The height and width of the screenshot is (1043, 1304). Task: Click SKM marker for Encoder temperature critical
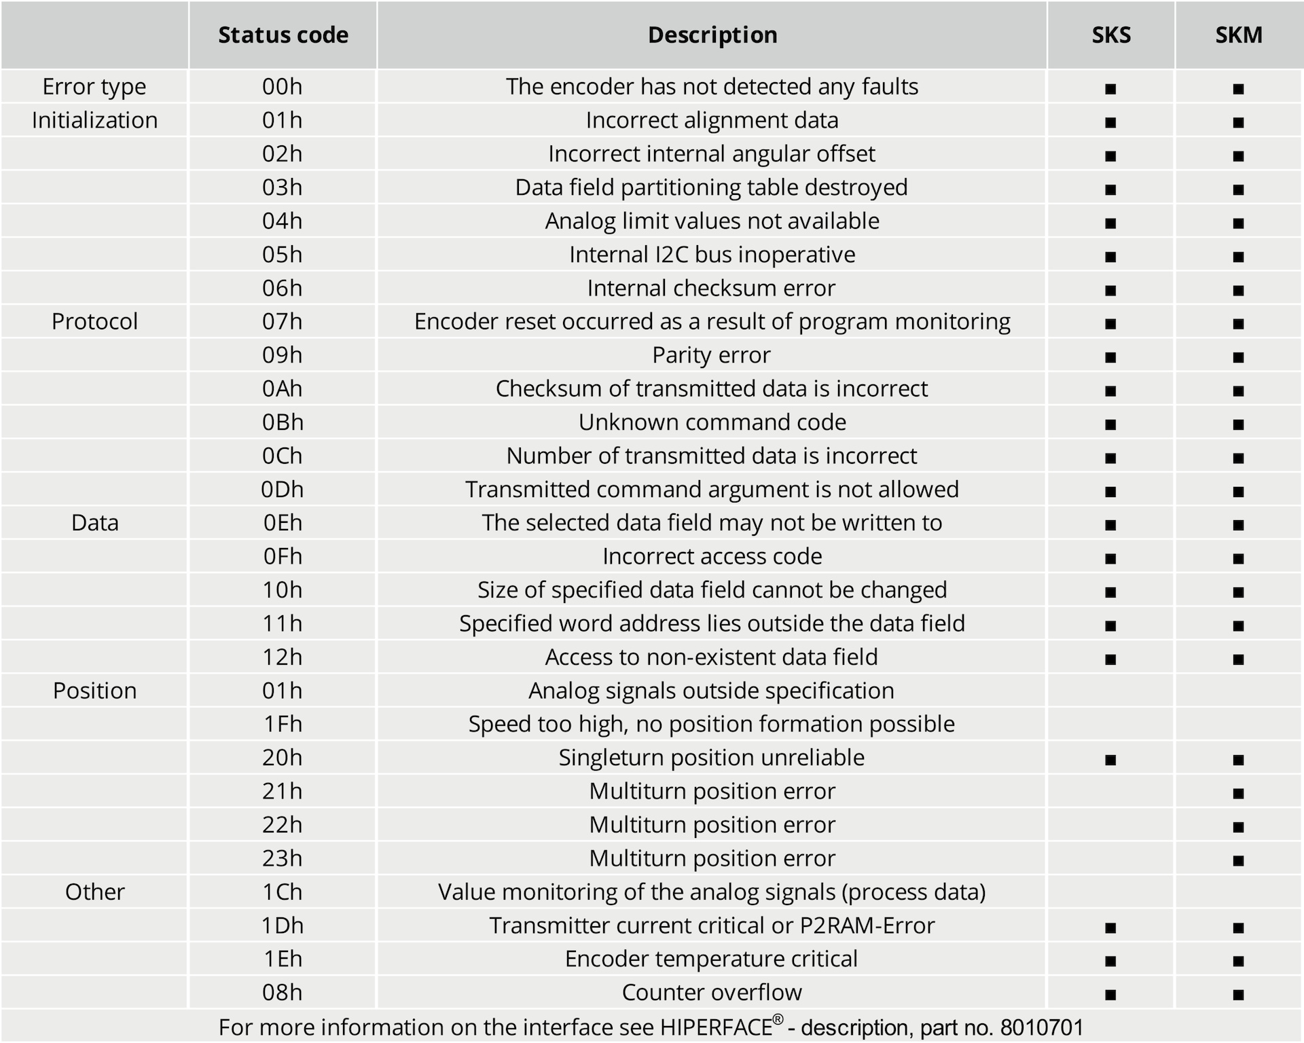[x=1238, y=961]
